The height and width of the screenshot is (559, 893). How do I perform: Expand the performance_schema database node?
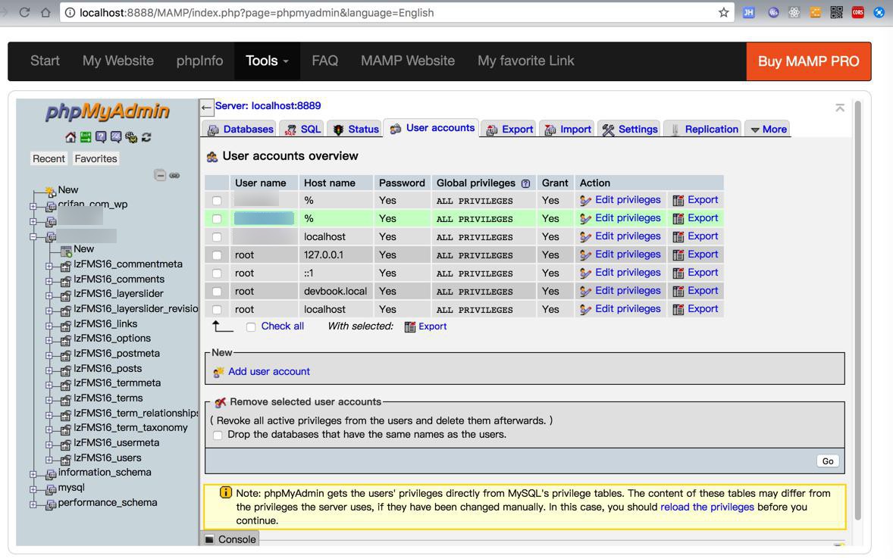(33, 504)
